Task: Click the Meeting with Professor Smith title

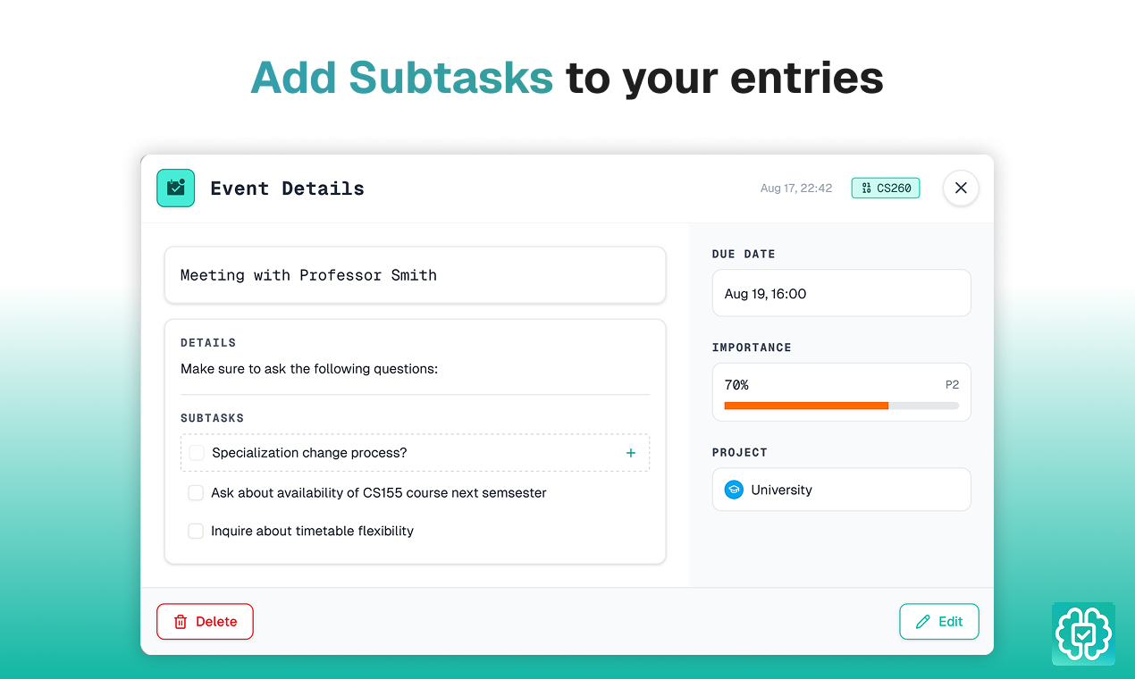Action: [x=308, y=275]
